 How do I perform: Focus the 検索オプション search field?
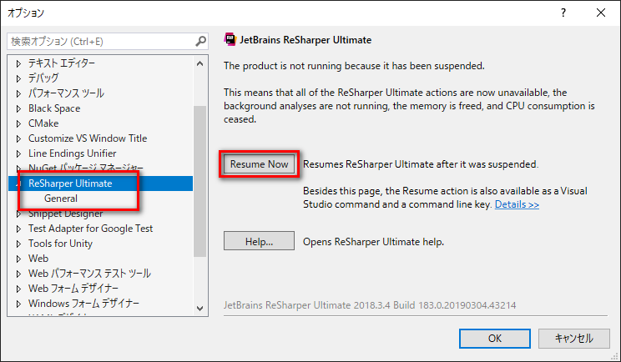[x=102, y=42]
